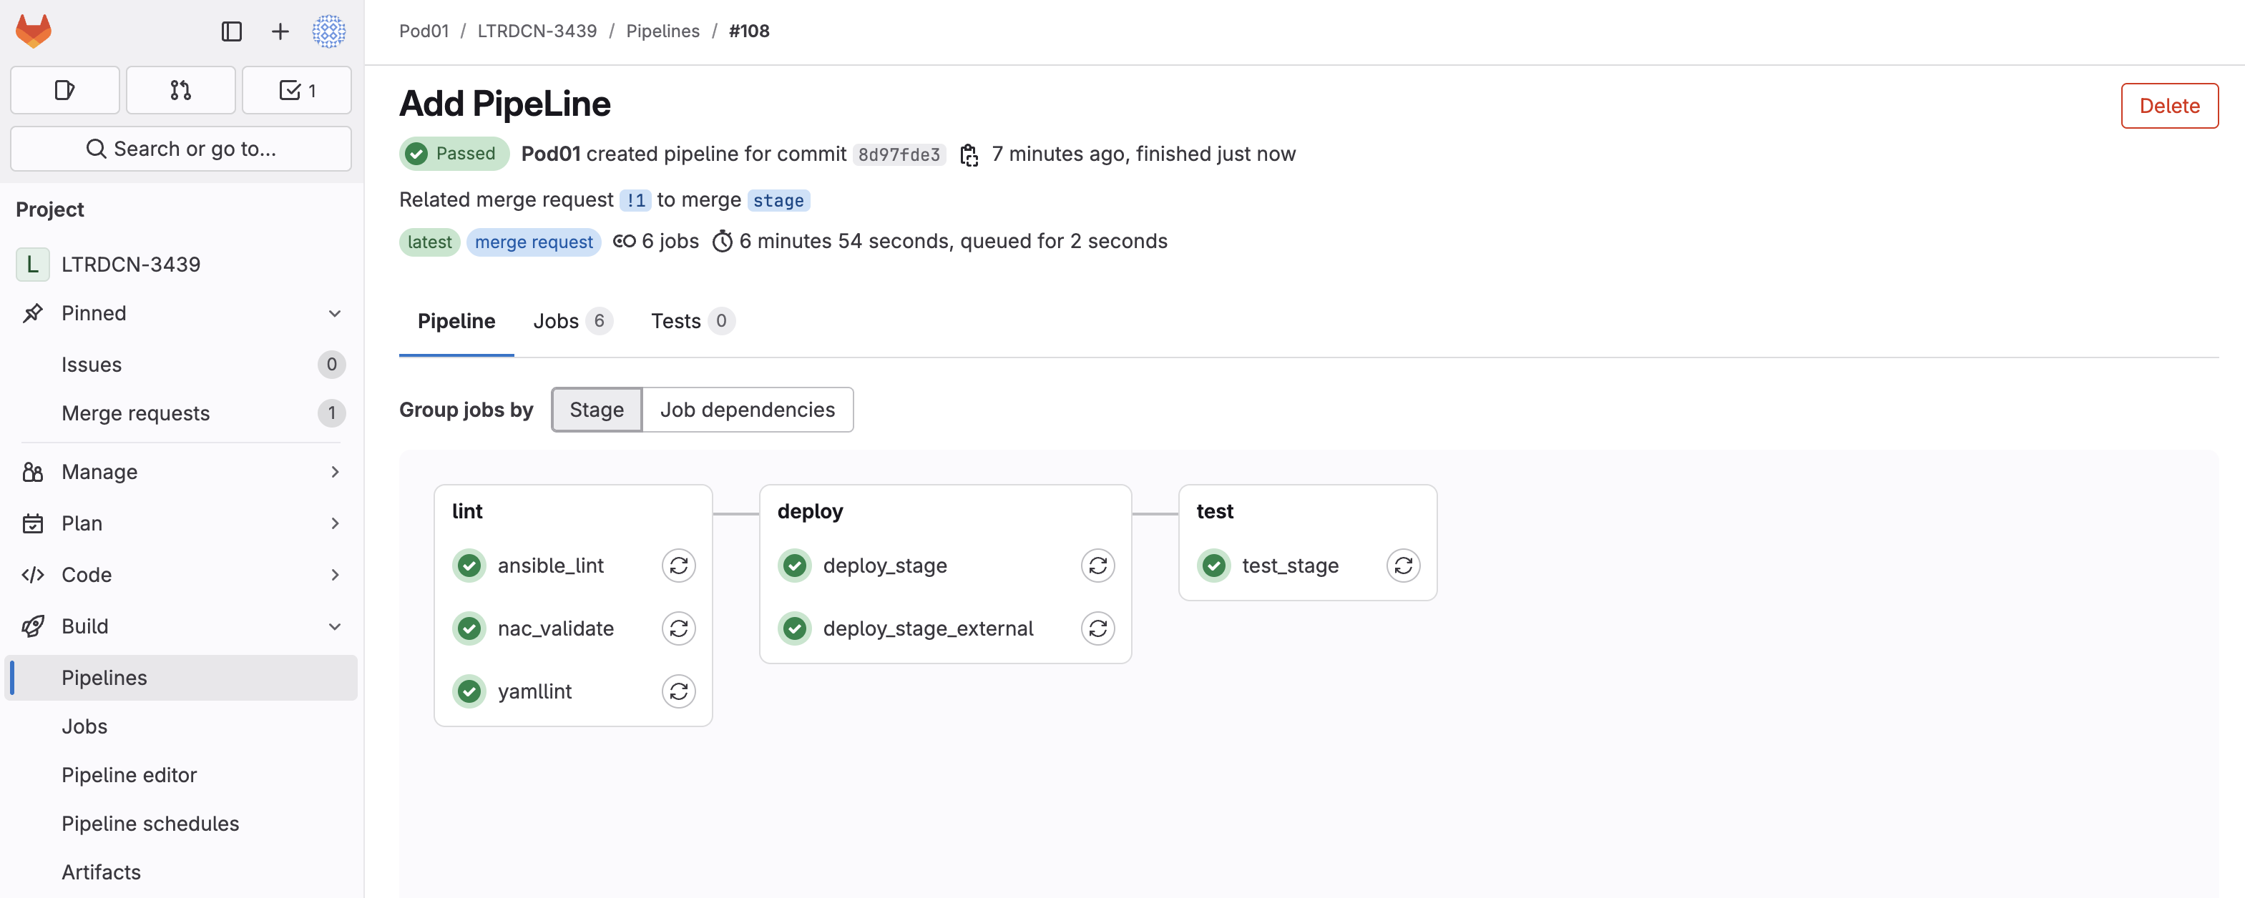The height and width of the screenshot is (898, 2245).
Task: Go to Pipelines breadcrumb
Action: point(662,31)
